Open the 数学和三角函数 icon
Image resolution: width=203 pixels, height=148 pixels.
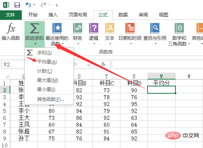click(179, 28)
